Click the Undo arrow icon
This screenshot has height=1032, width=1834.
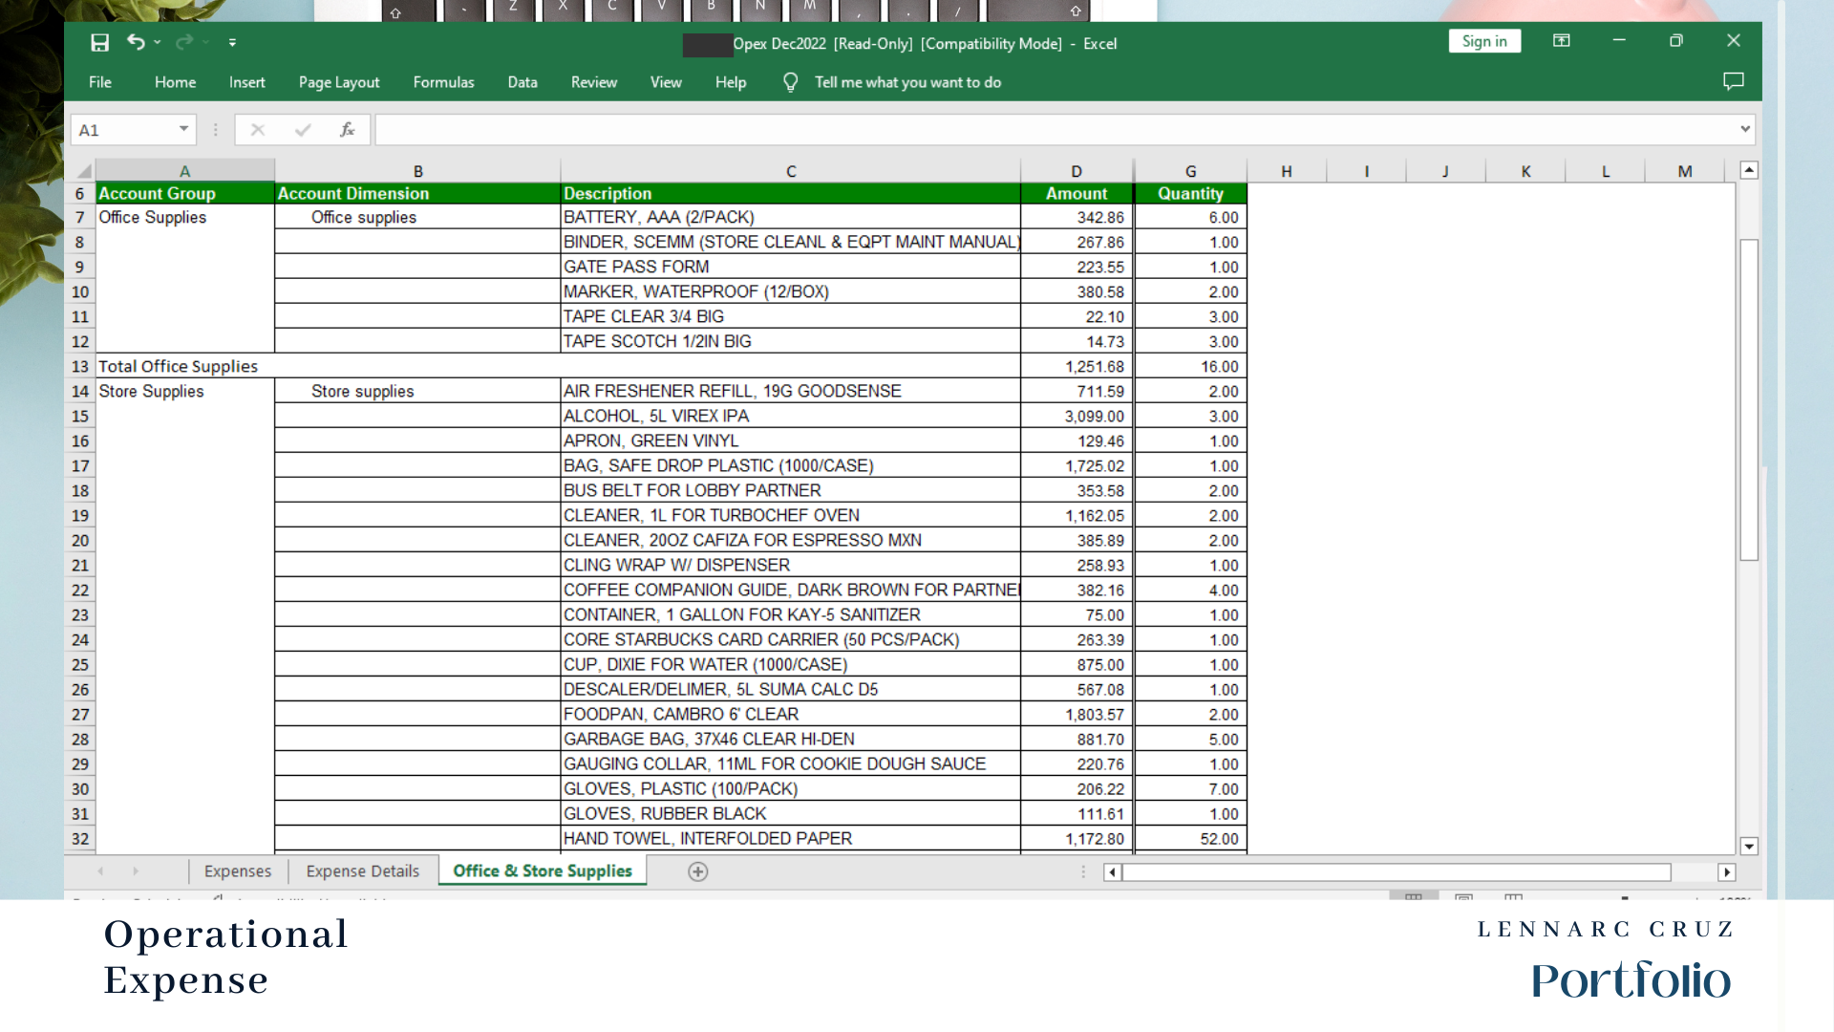point(136,42)
